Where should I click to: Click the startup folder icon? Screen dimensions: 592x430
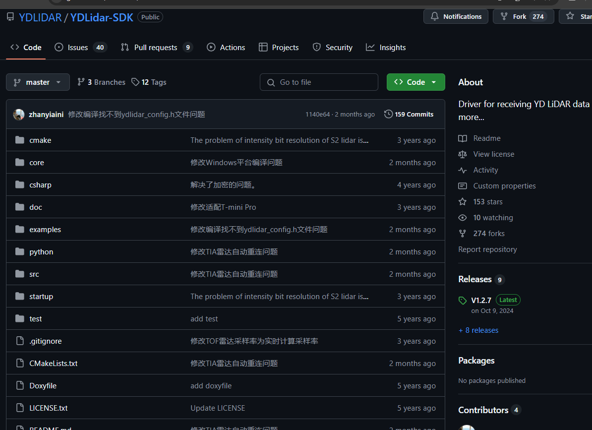(x=20, y=296)
